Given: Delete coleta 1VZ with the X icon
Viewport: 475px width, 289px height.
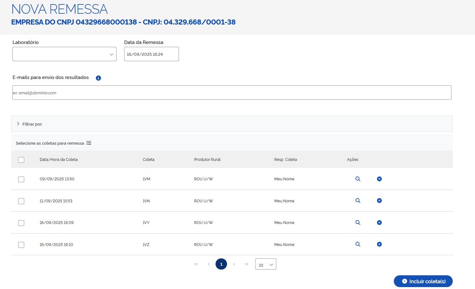Looking at the screenshot, I should tap(379, 244).
